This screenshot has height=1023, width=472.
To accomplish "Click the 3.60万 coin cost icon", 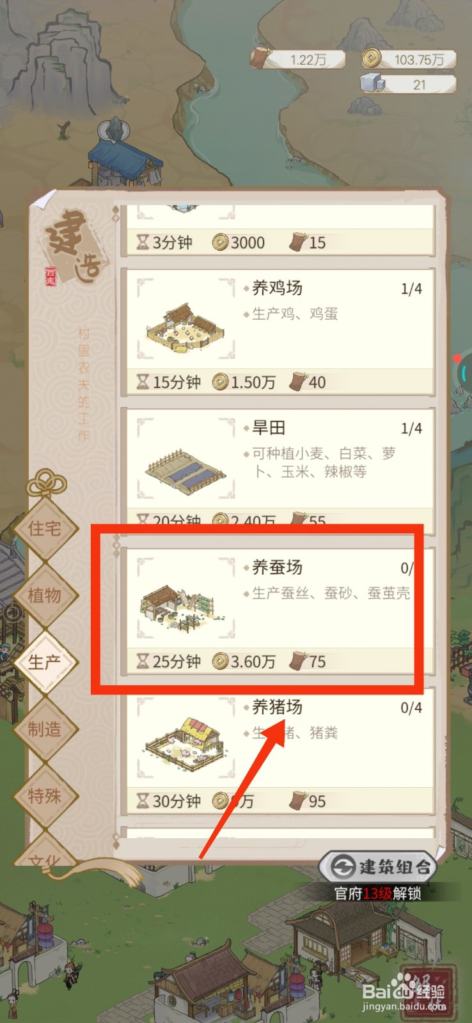I will click(220, 660).
